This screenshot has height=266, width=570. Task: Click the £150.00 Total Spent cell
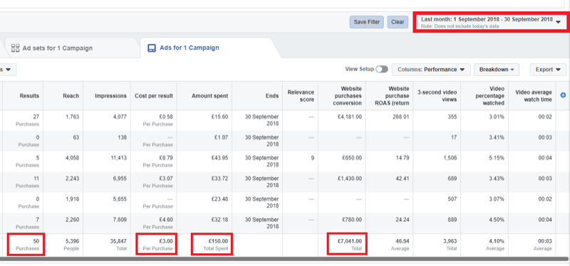point(212,244)
